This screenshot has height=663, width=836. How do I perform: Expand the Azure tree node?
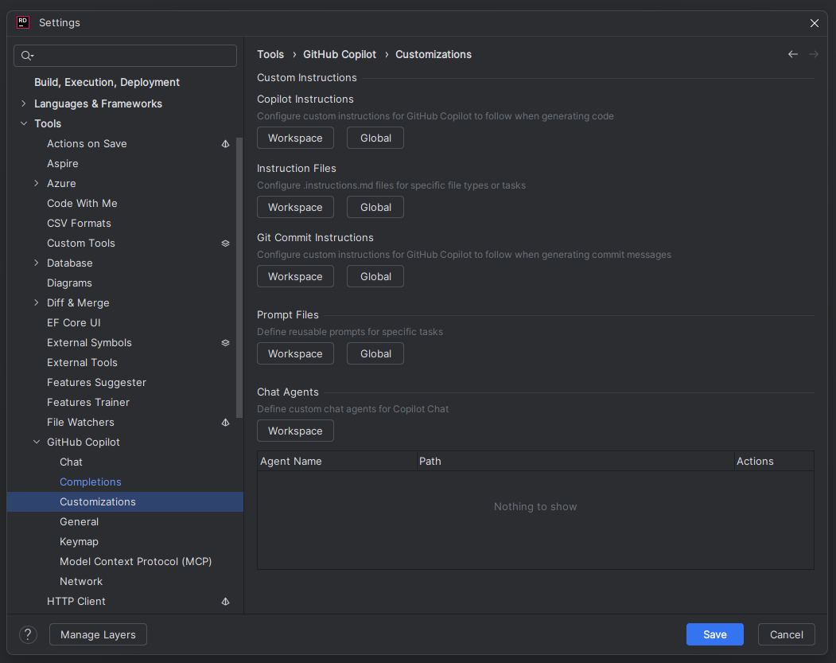pos(36,183)
